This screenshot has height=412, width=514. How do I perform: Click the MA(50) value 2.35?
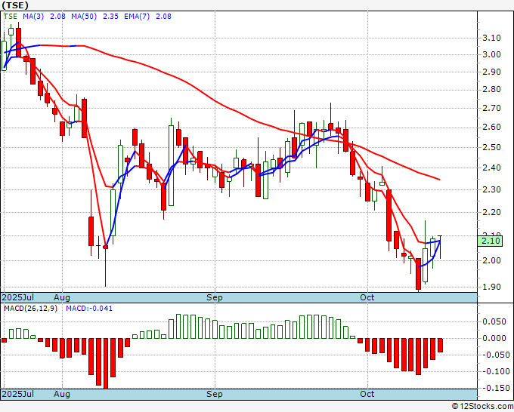click(x=110, y=17)
